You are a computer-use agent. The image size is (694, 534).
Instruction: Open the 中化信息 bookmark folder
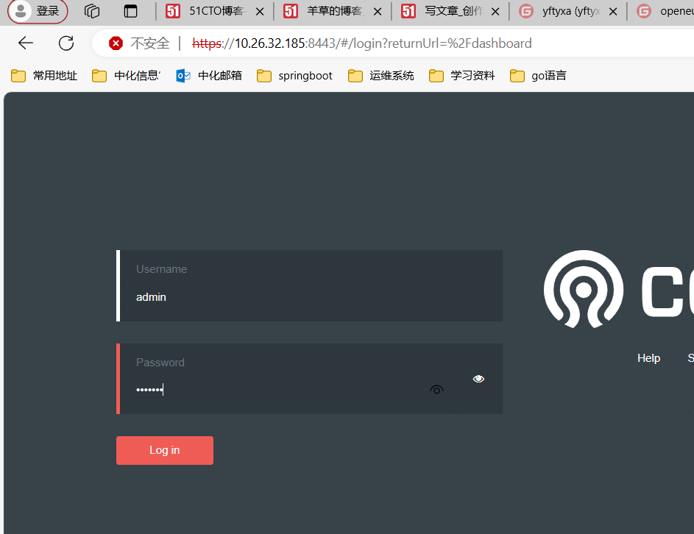(126, 76)
